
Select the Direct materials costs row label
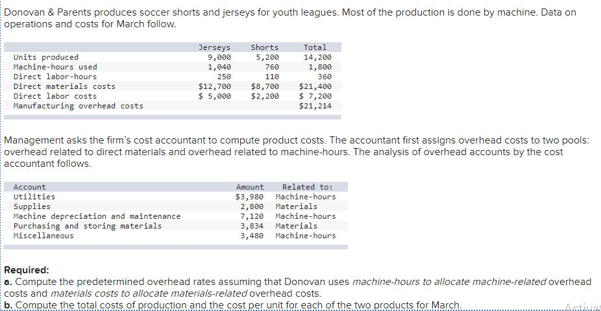click(64, 86)
